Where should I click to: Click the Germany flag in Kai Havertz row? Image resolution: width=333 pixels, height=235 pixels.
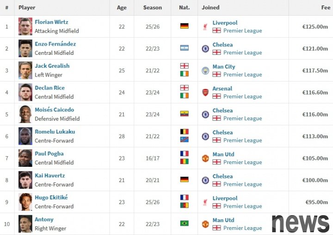pyautogui.click(x=185, y=179)
